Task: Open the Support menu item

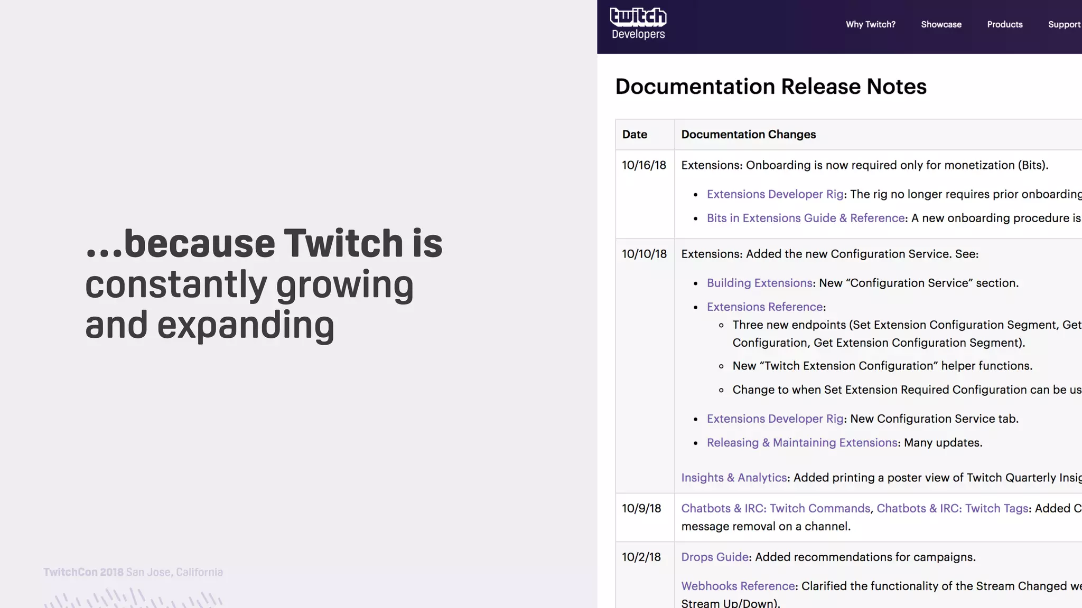Action: [1065, 24]
